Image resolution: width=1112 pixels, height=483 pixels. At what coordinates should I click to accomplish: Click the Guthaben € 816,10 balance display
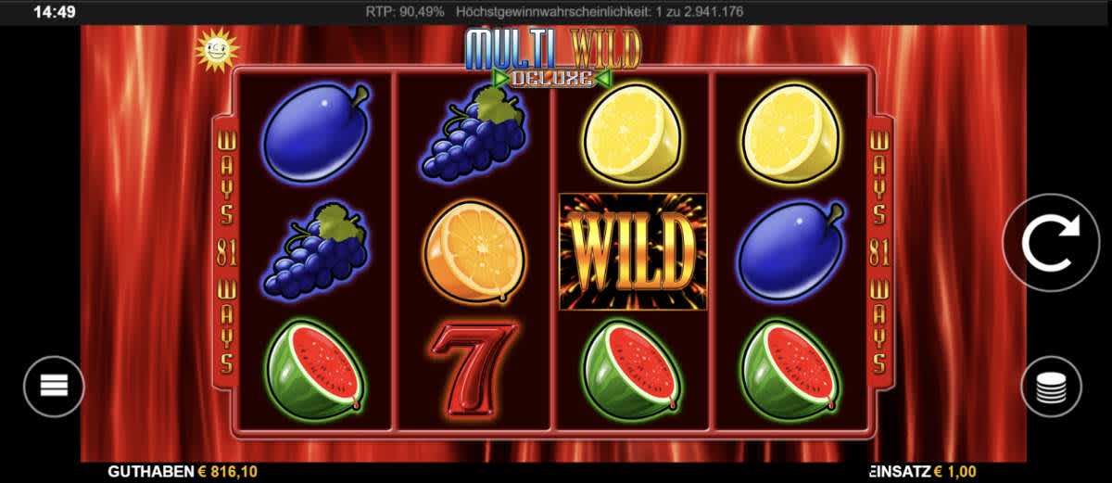coord(183,472)
